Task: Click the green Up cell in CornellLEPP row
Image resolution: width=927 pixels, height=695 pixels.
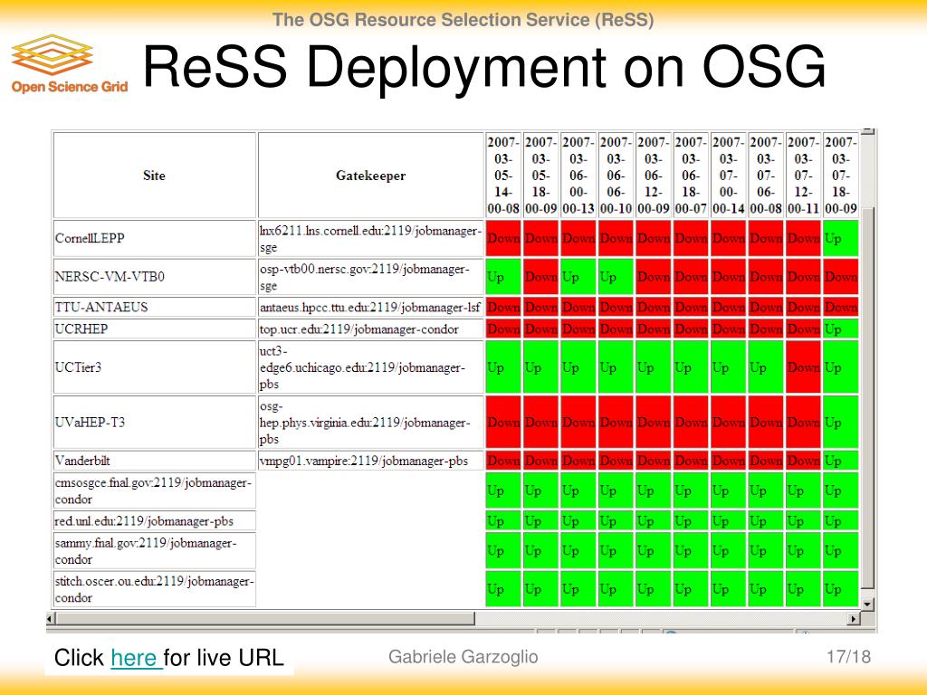Action: click(841, 238)
